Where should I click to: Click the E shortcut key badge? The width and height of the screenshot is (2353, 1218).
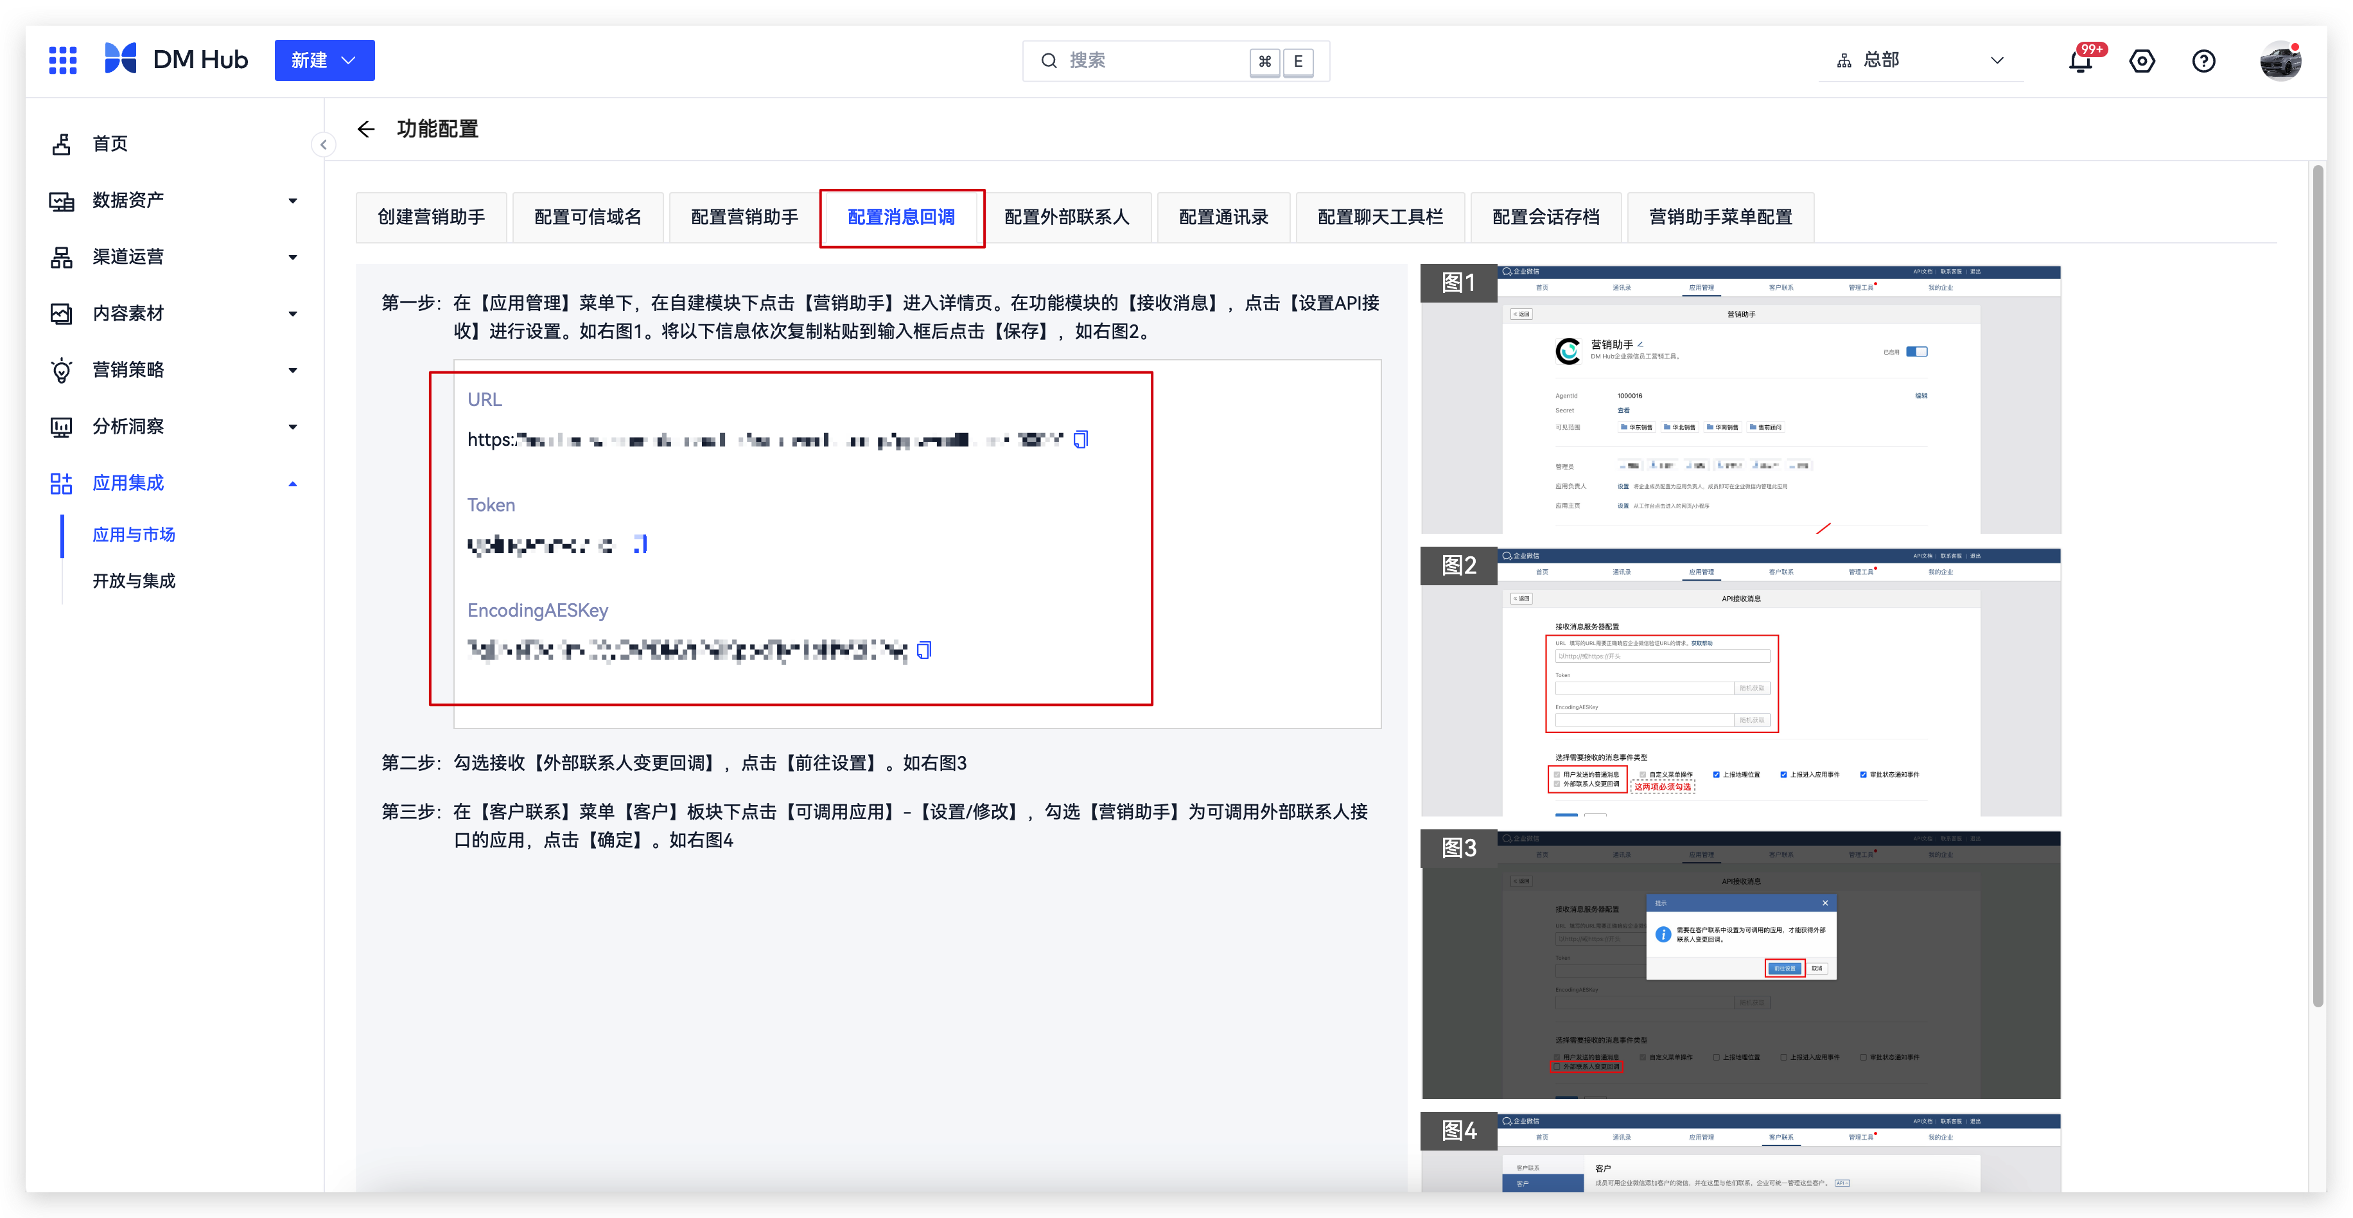1298,61
